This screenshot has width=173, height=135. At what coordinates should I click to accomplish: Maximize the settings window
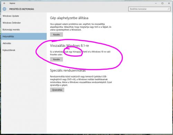point(162,3)
